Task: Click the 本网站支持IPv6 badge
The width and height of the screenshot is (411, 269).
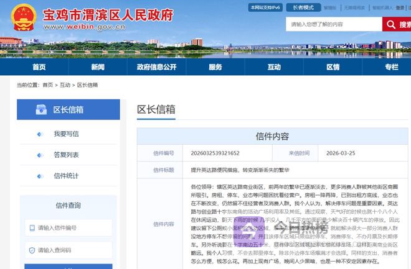Action: 265,7
